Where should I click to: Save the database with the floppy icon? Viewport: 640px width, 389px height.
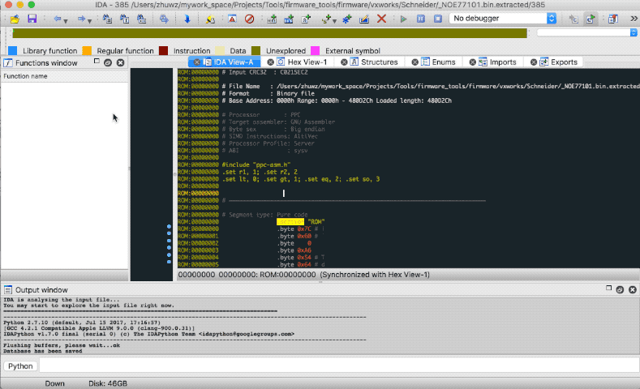[x=32, y=19]
